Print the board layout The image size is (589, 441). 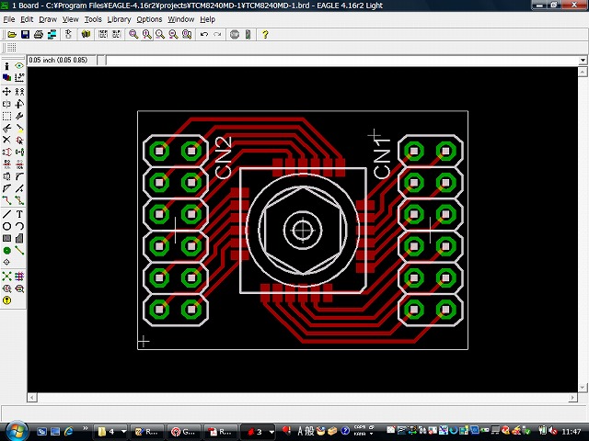coord(39,35)
